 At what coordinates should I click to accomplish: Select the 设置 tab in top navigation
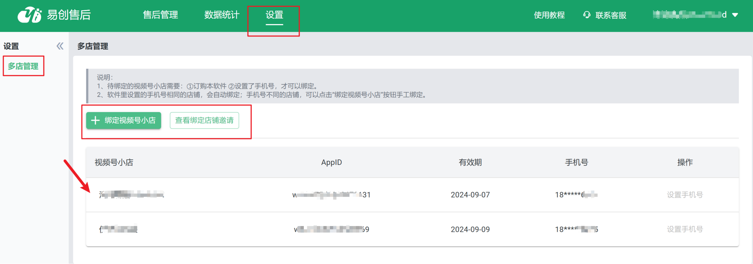pyautogui.click(x=274, y=15)
